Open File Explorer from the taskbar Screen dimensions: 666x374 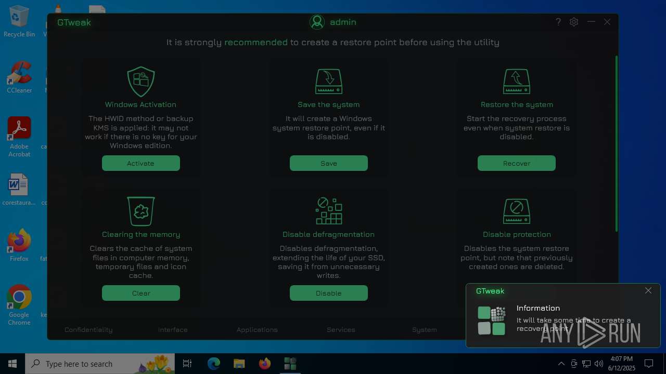[239, 364]
